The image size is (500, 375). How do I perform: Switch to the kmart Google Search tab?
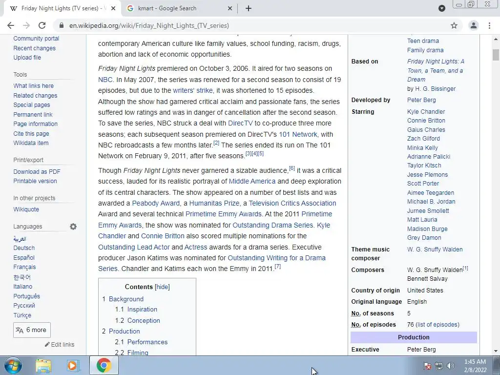point(179,8)
